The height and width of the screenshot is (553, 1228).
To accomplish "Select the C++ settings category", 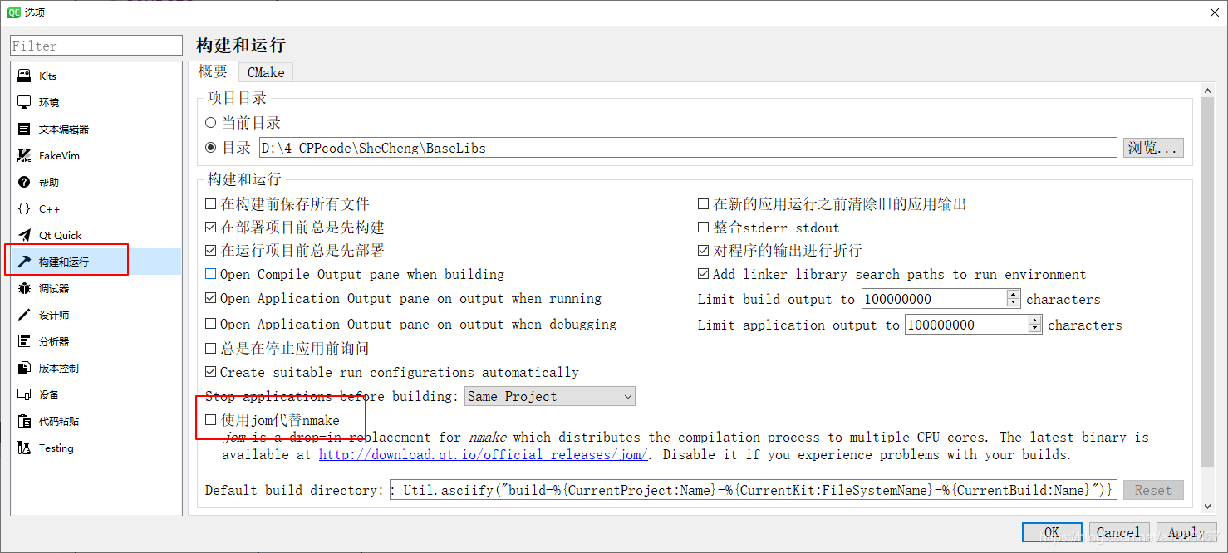I will [x=50, y=208].
